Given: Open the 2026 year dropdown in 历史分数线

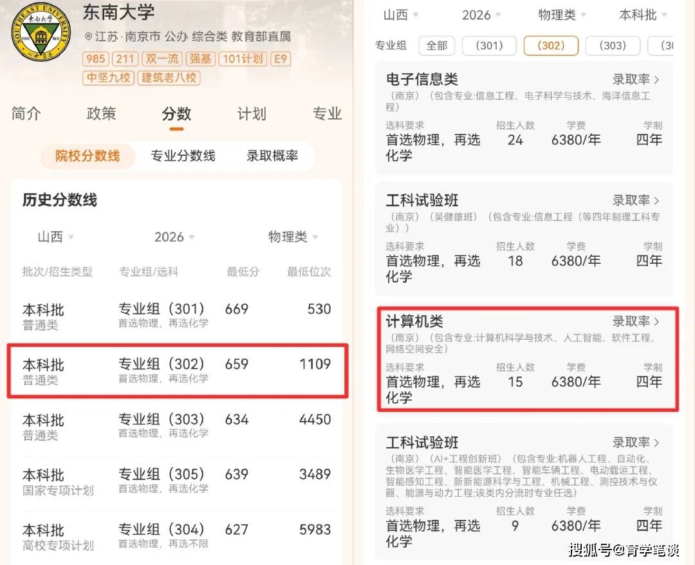Looking at the screenshot, I should pos(174,237).
